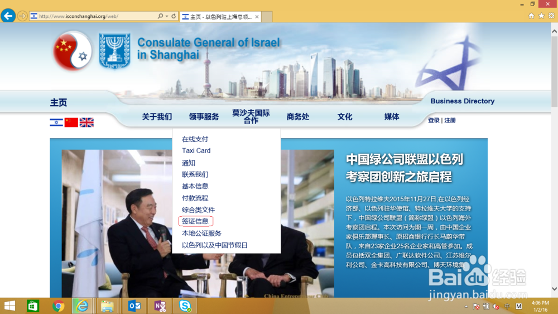The height and width of the screenshot is (314, 558).
Task: Select 以色列以及中国节假日 from the dropdown
Action: tap(215, 245)
